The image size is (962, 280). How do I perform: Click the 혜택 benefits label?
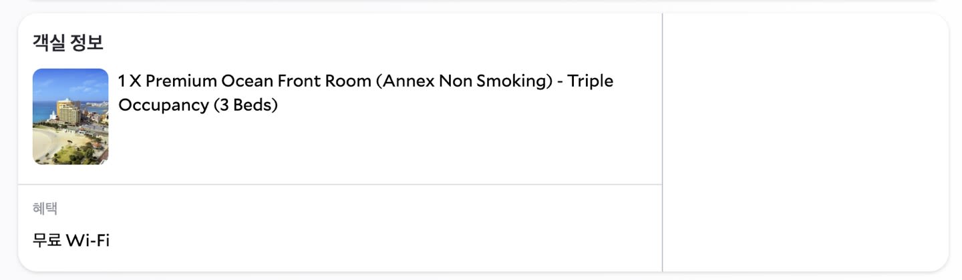point(45,208)
